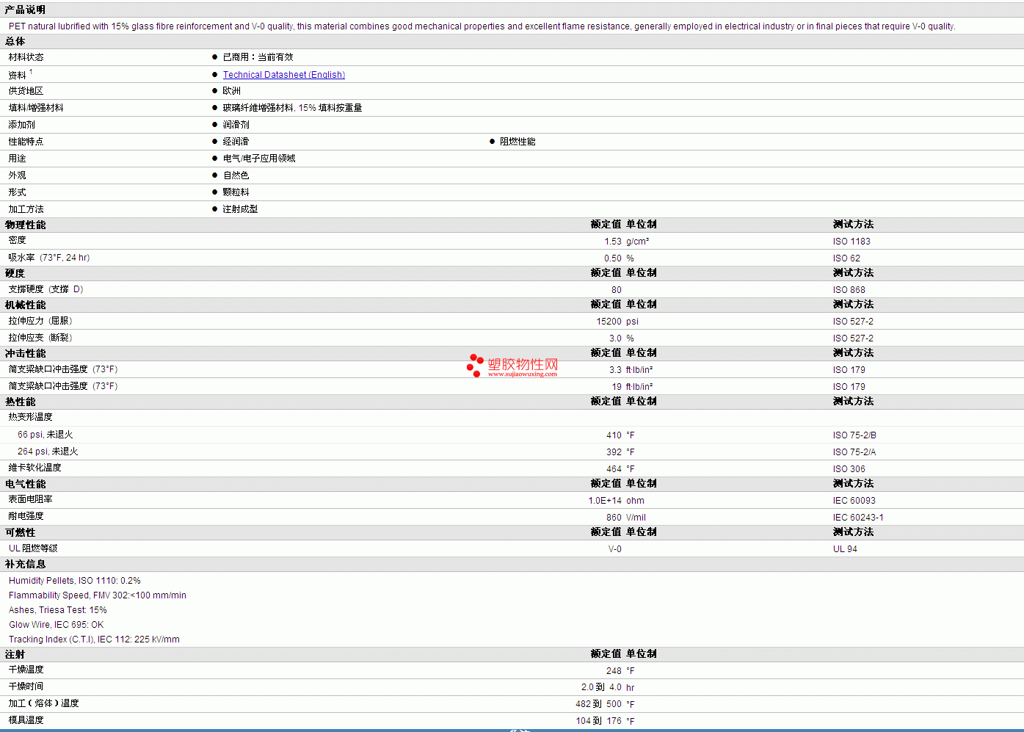Select the 维卡软化温度 row label

click(35, 468)
